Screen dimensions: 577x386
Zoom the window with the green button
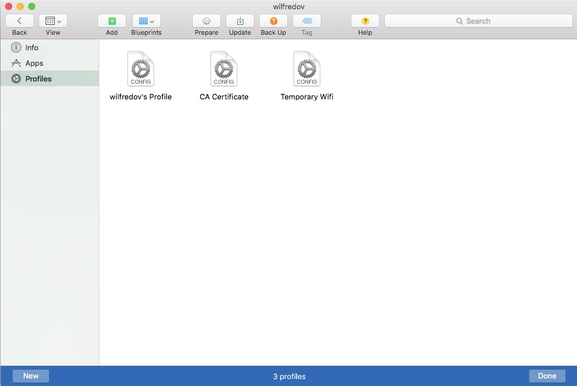point(32,6)
